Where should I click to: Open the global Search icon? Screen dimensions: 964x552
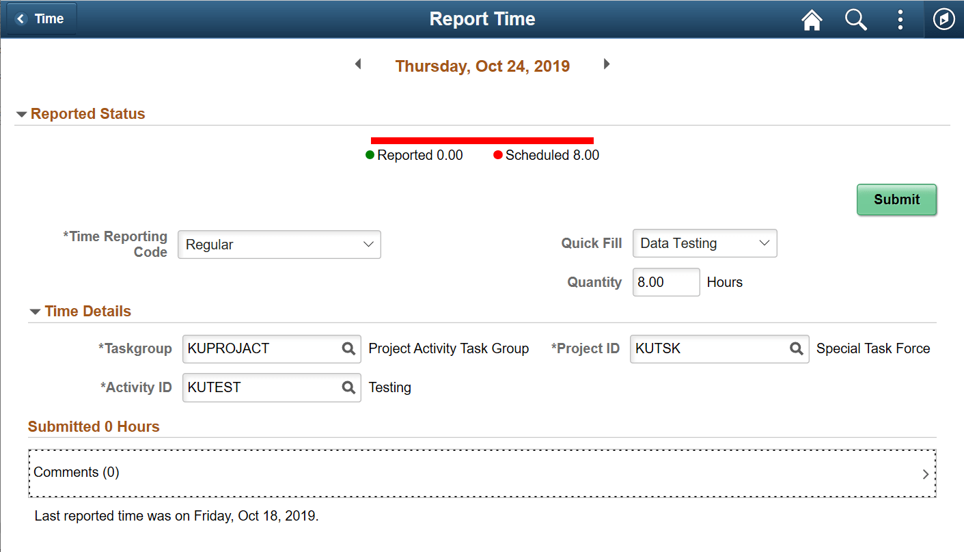[855, 19]
